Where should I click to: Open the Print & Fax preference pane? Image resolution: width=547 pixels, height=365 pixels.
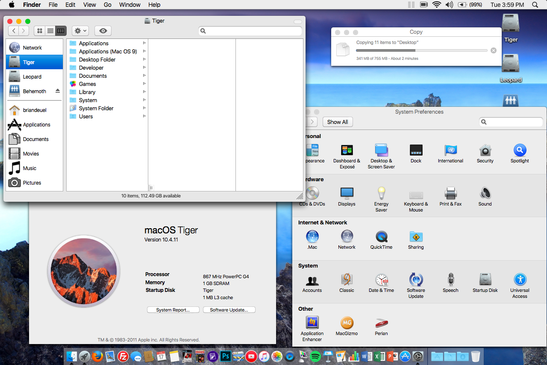pos(450,193)
